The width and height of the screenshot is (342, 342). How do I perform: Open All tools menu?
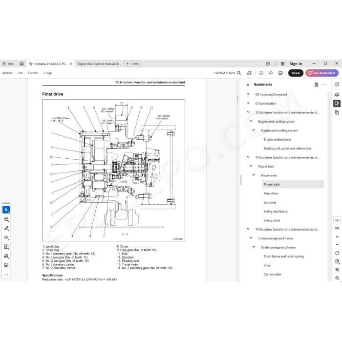(x=7, y=73)
